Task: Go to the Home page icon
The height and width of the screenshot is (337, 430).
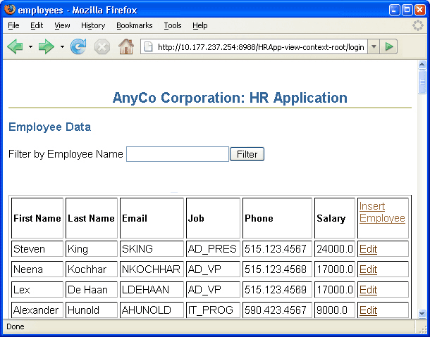Action: click(x=126, y=47)
